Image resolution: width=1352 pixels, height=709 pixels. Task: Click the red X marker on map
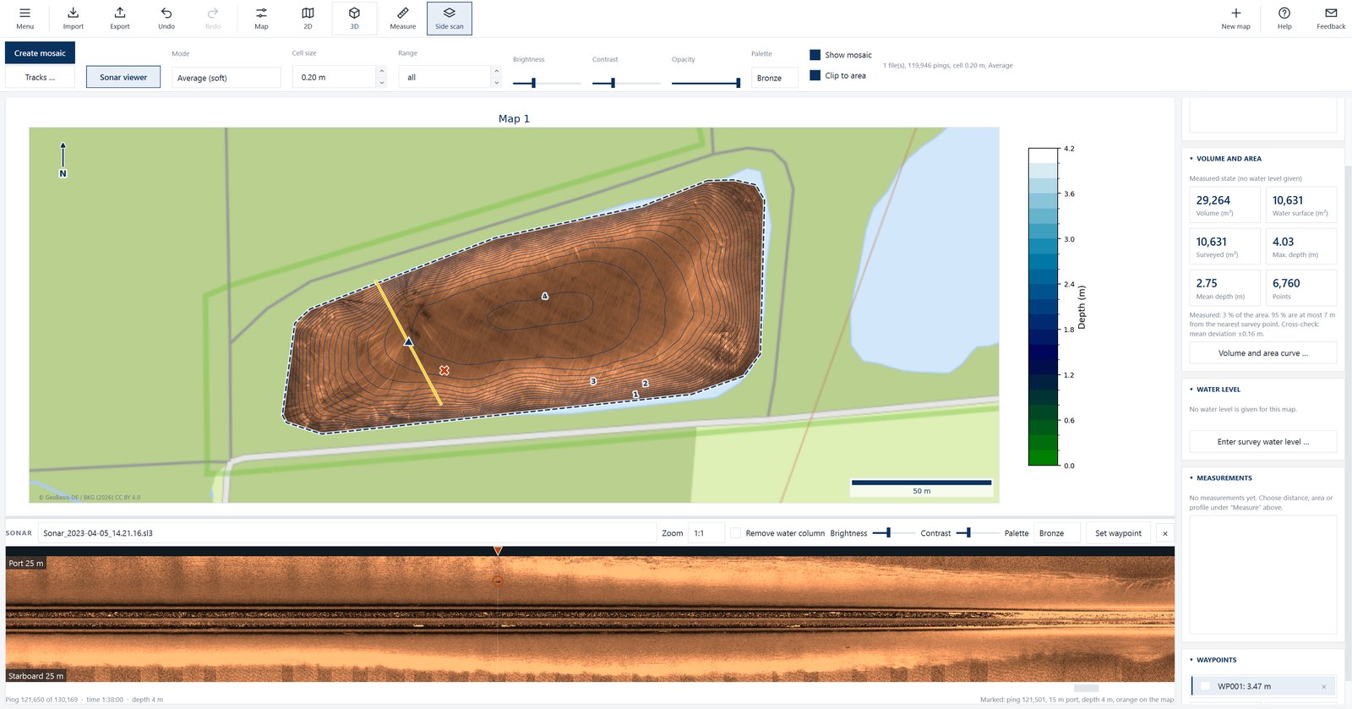[x=444, y=370]
